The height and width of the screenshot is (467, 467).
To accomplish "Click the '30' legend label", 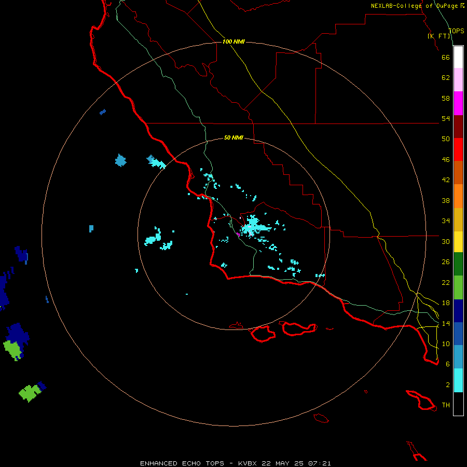I will pyautogui.click(x=446, y=241).
